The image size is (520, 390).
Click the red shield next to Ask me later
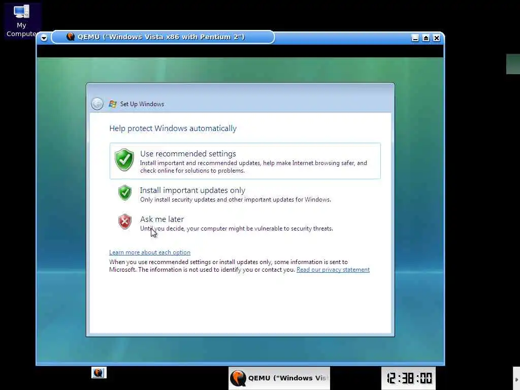(125, 221)
